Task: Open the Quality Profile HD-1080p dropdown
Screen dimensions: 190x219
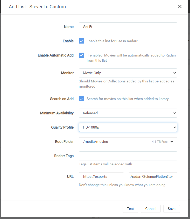Action: coord(128,127)
